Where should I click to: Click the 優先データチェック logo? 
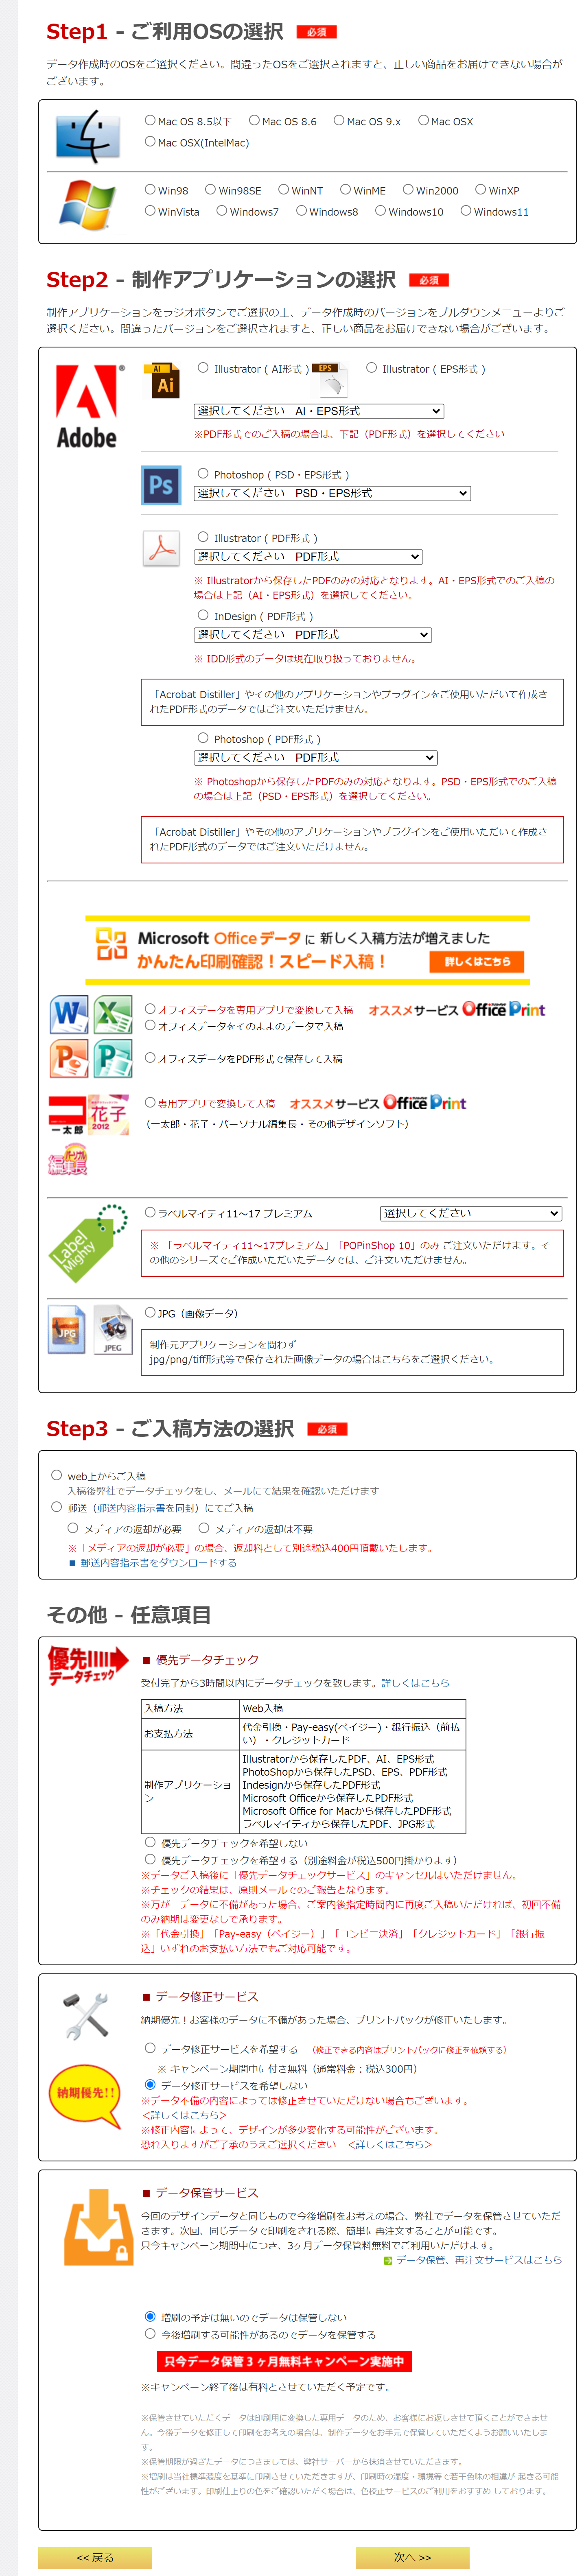point(88,1667)
